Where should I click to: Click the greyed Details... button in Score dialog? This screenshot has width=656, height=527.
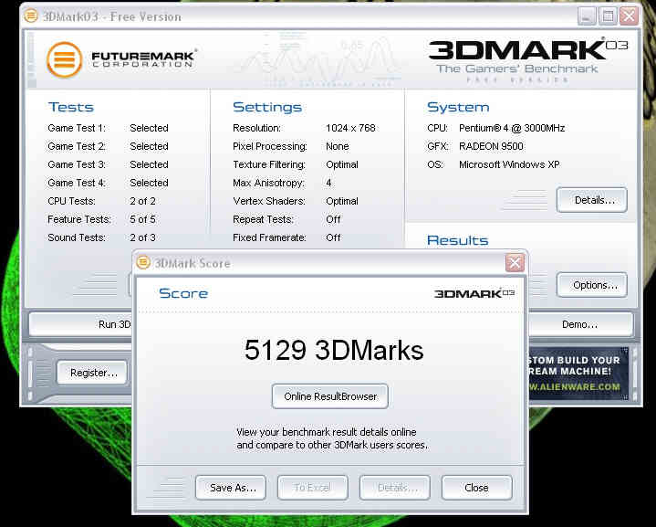395,488
